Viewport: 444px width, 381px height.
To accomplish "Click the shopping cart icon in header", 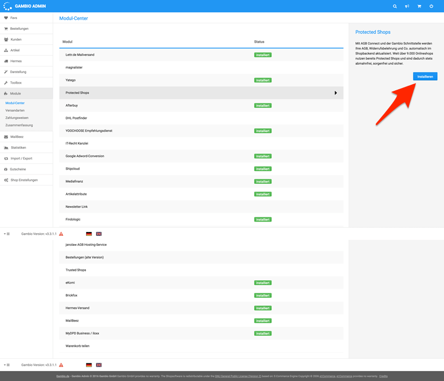I will 419,6.
